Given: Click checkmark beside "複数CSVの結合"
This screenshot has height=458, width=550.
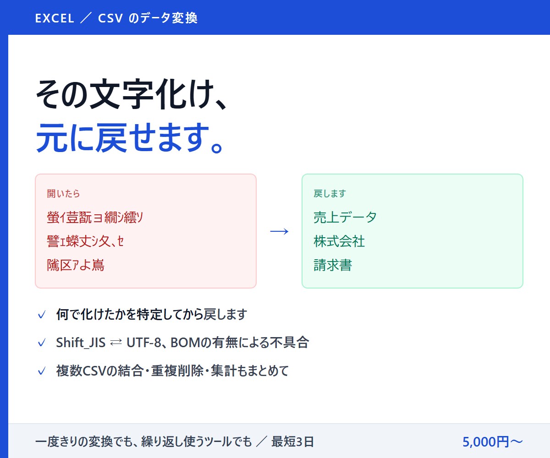Looking at the screenshot, I should pyautogui.click(x=42, y=371).
